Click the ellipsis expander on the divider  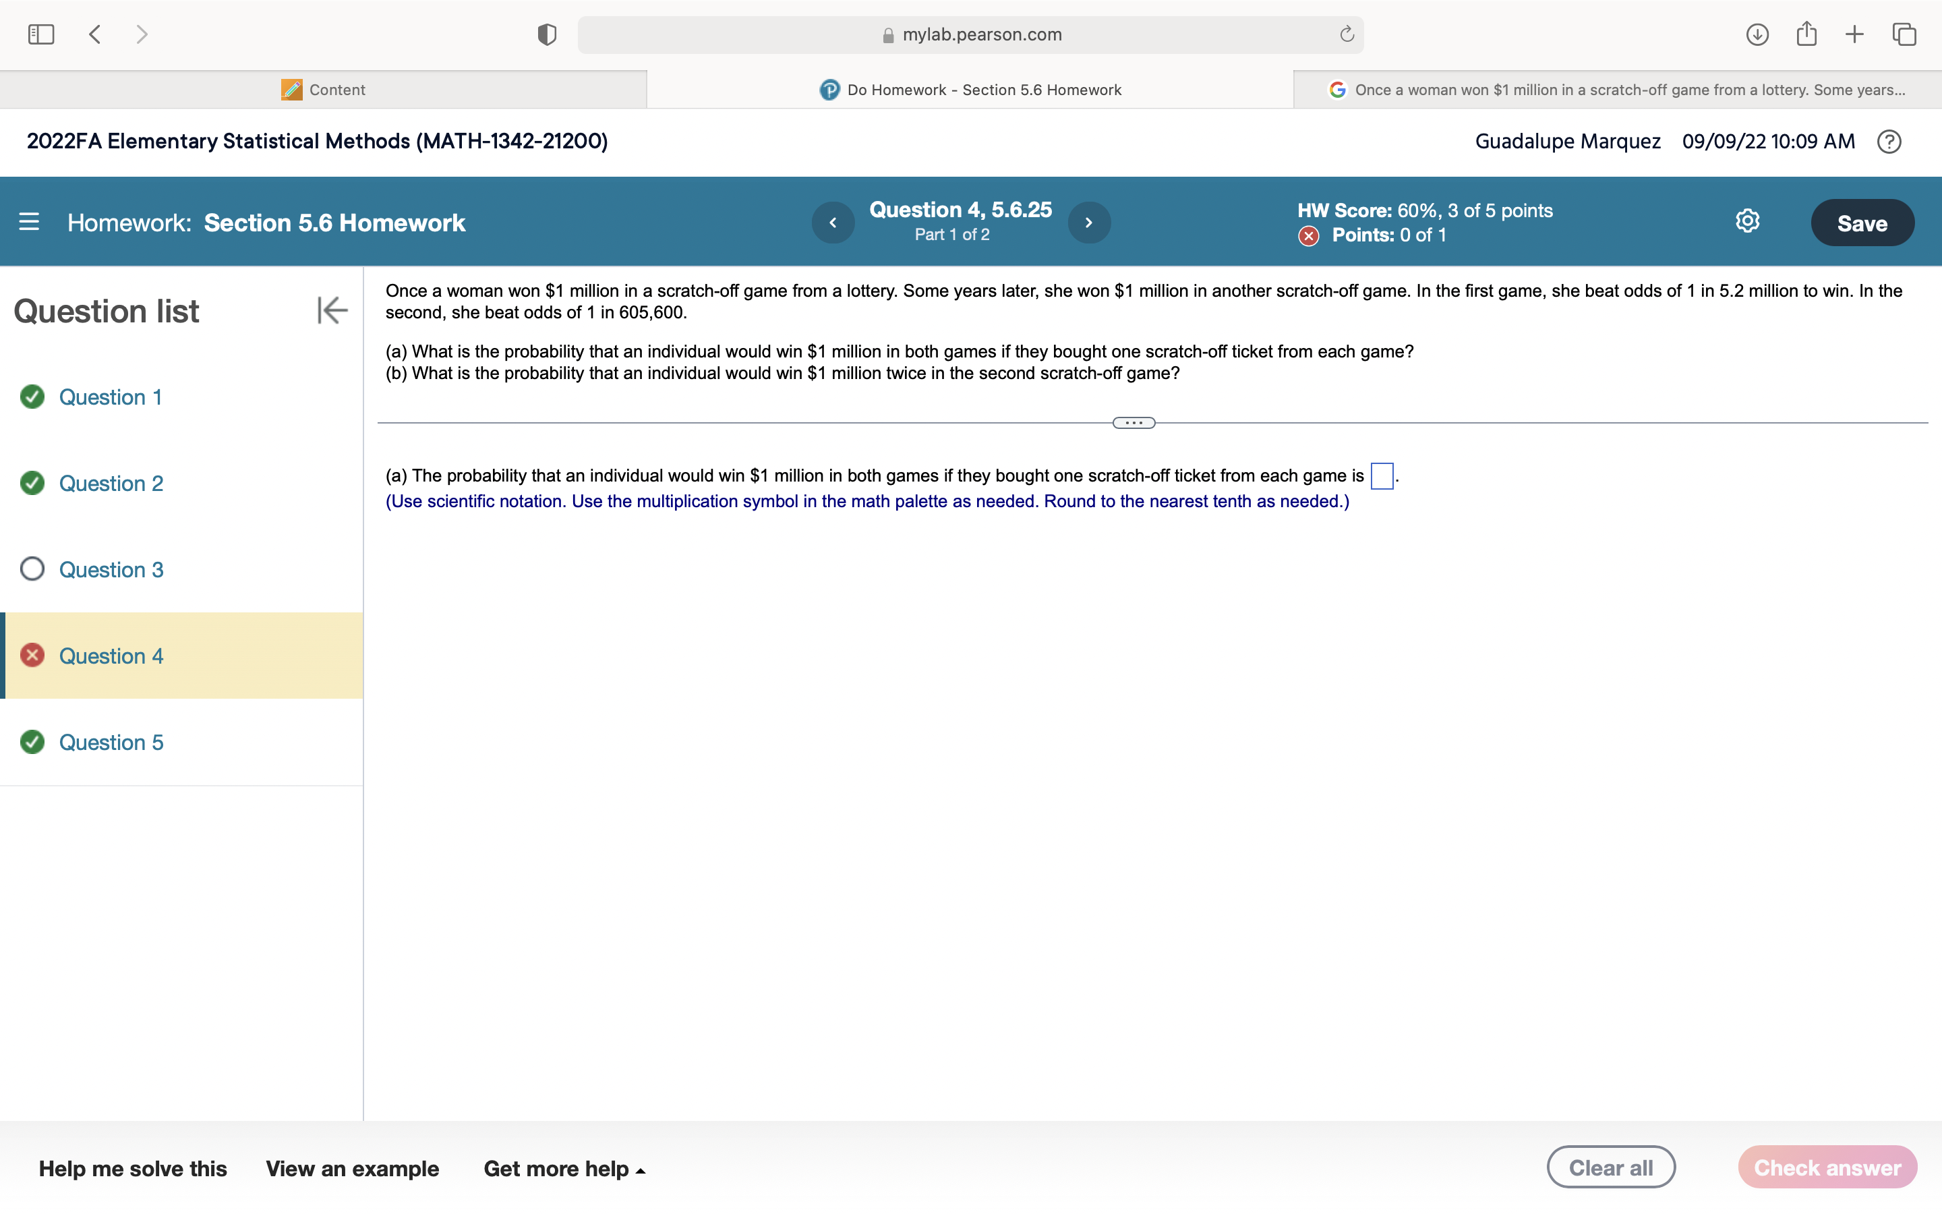1133,422
